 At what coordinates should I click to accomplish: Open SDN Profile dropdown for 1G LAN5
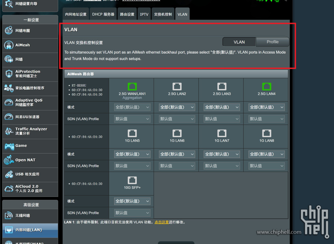coord(132,166)
